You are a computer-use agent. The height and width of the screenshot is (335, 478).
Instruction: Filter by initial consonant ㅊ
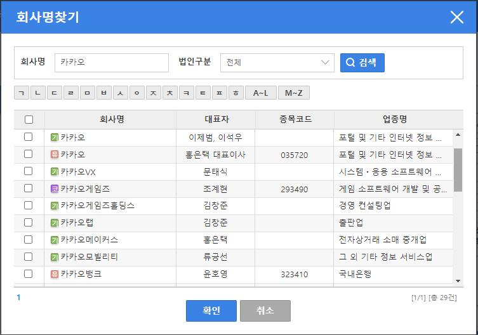[x=169, y=93]
